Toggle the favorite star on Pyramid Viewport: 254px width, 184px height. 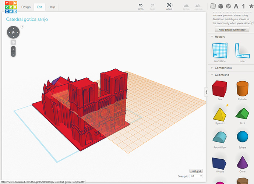pyautogui.click(x=227, y=105)
